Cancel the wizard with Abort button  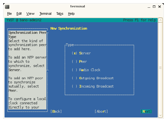[101, 111]
